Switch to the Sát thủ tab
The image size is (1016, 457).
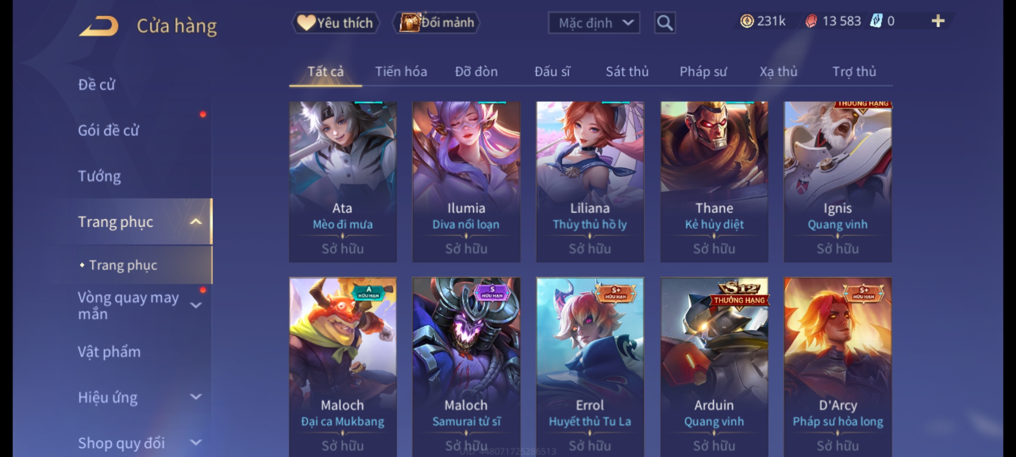tap(627, 72)
